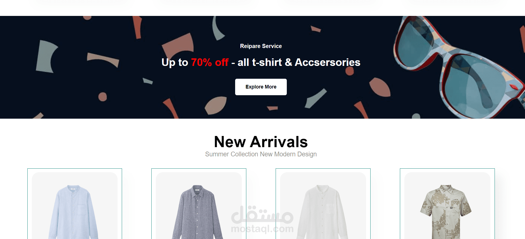Click the leaf shape left of Explore More
This screenshot has height=239, width=525.
point(215,105)
